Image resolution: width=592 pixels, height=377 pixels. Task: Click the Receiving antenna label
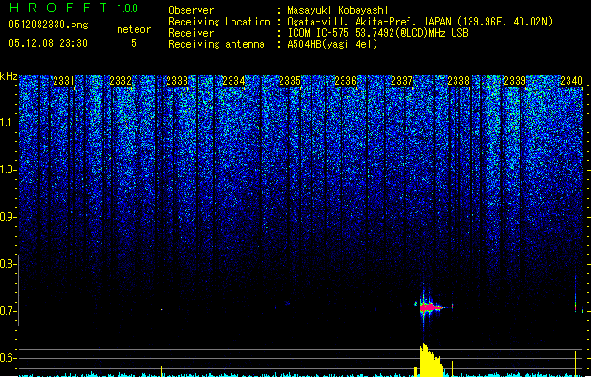coord(216,44)
